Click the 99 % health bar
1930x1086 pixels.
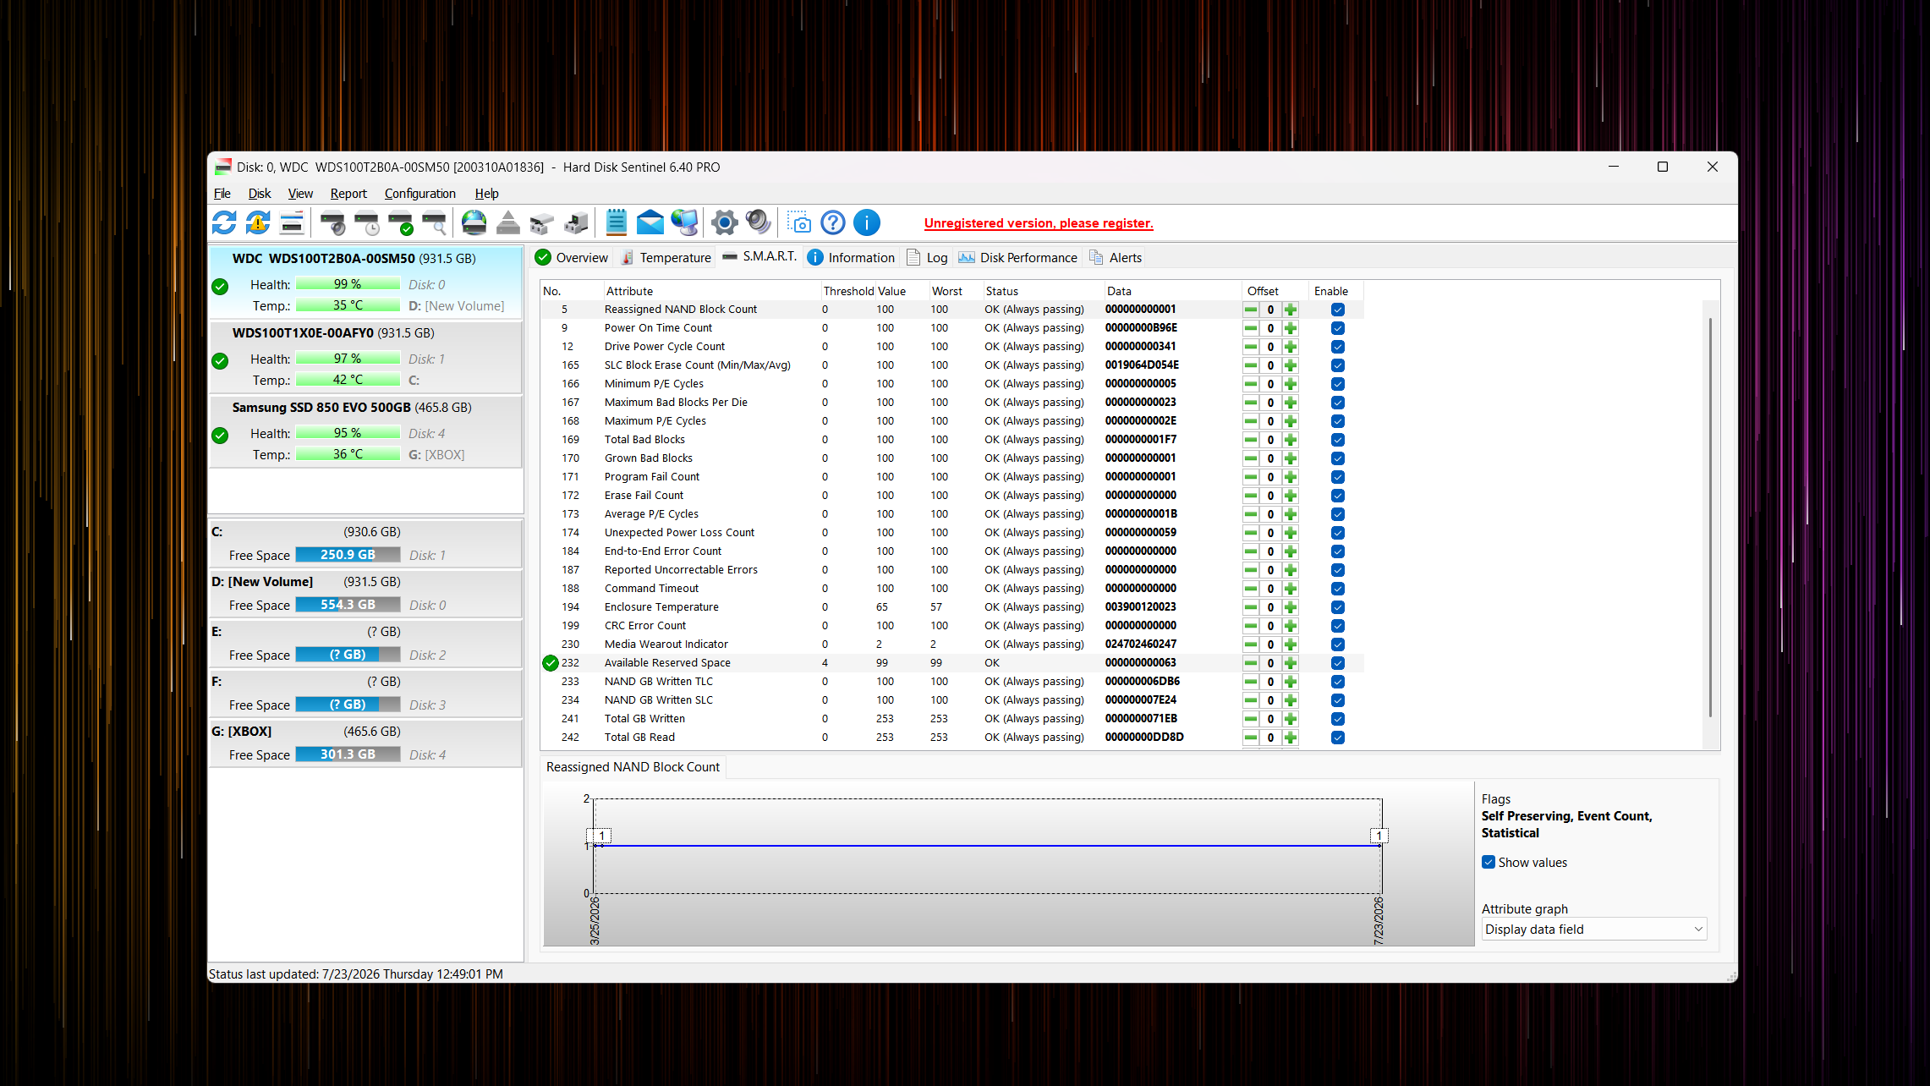[x=348, y=284]
